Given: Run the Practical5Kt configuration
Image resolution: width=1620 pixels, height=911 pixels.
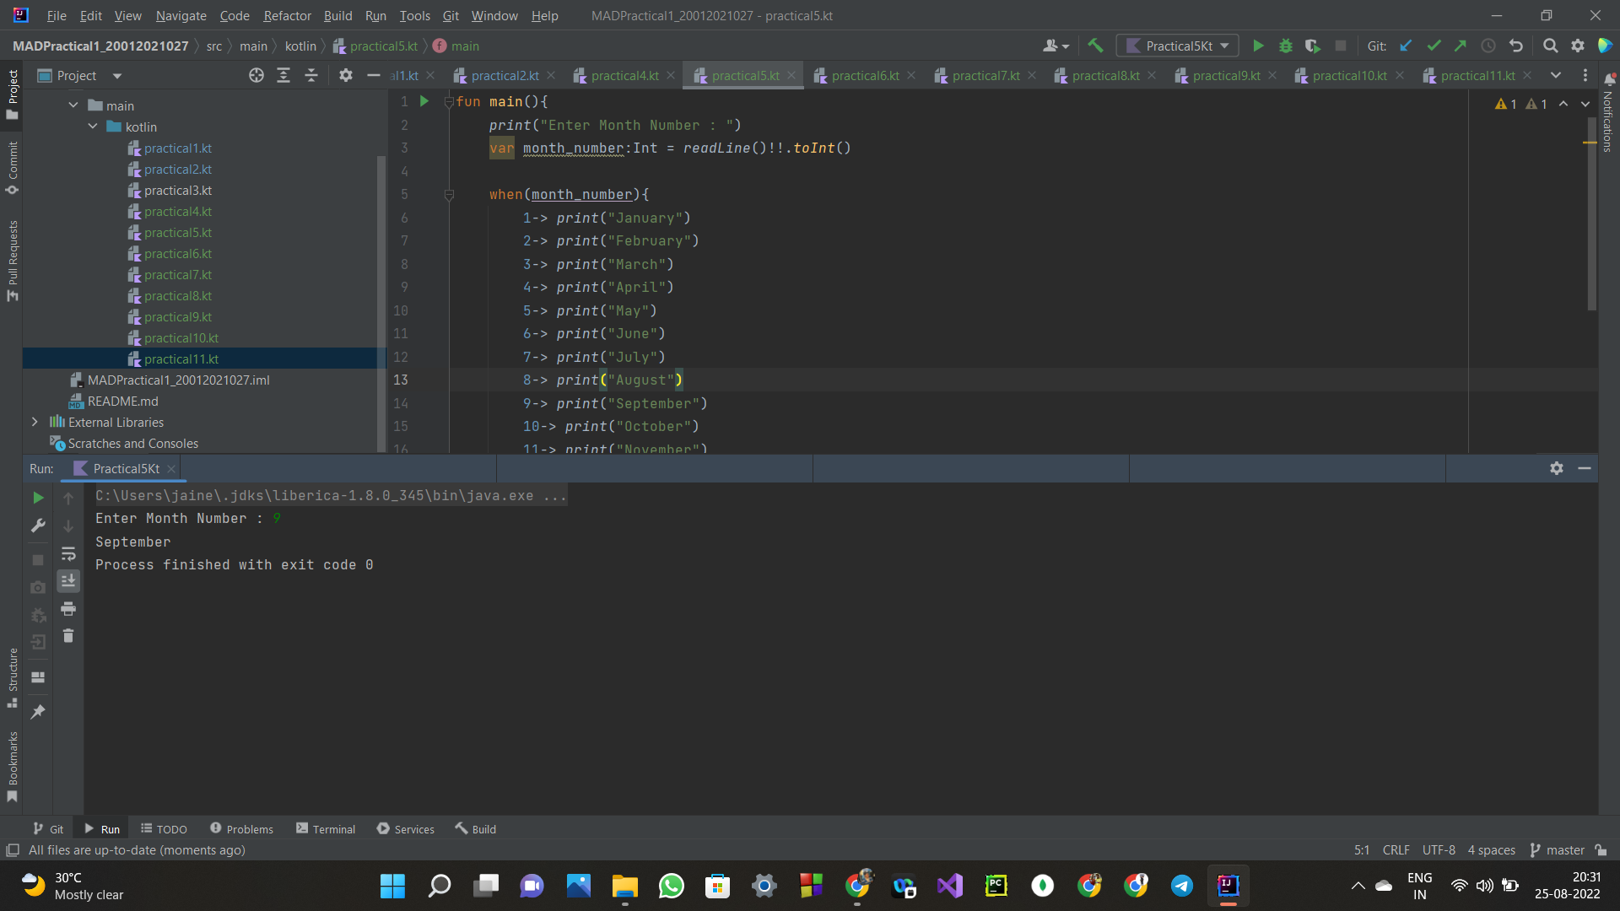Looking at the screenshot, I should [x=1258, y=46].
